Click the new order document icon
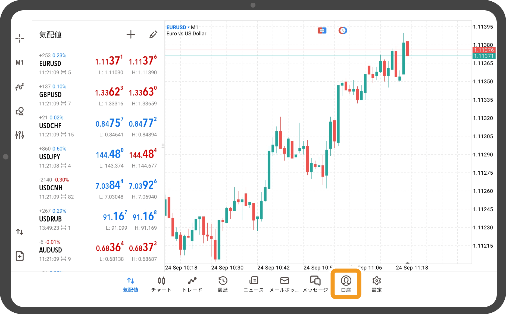506x314 pixels. coord(20,256)
